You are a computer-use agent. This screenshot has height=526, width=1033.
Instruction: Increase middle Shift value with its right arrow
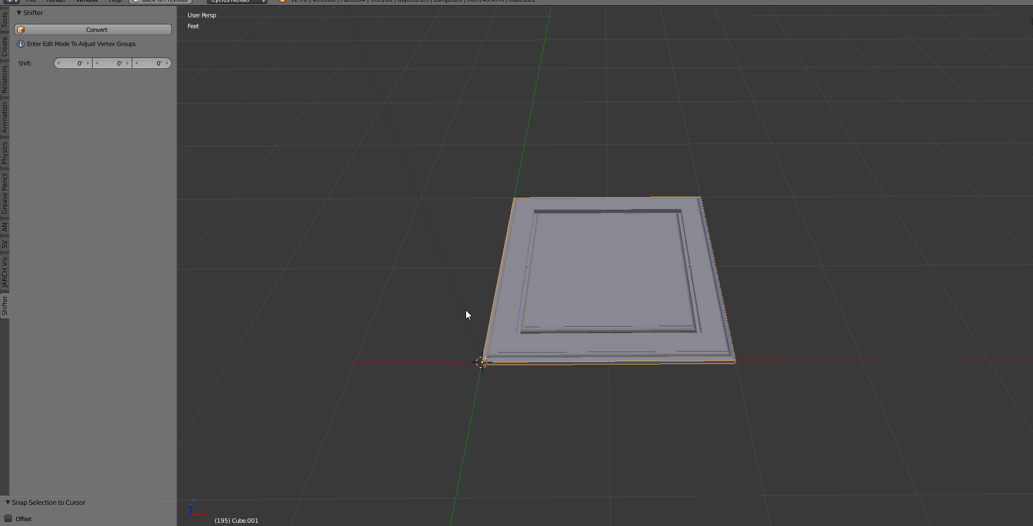127,63
